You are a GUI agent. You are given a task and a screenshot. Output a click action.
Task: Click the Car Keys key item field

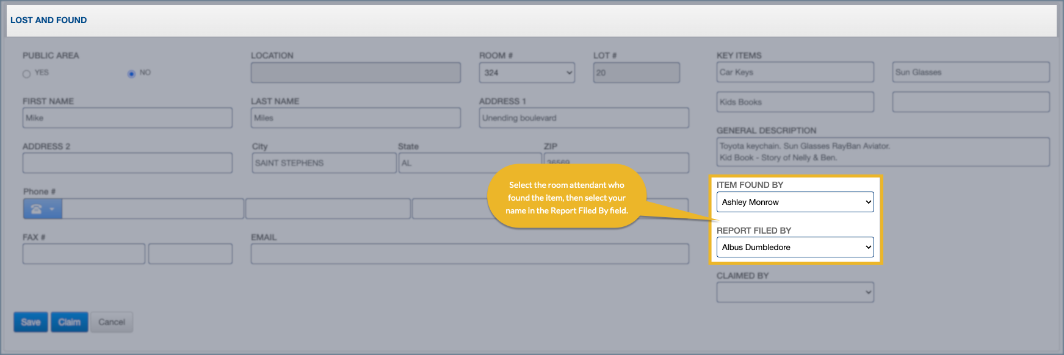point(795,72)
